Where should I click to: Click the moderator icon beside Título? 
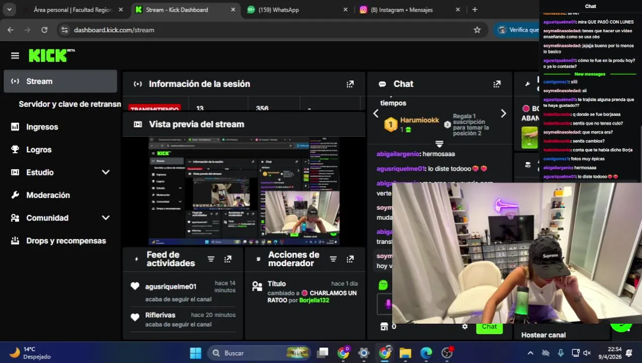coord(257,287)
